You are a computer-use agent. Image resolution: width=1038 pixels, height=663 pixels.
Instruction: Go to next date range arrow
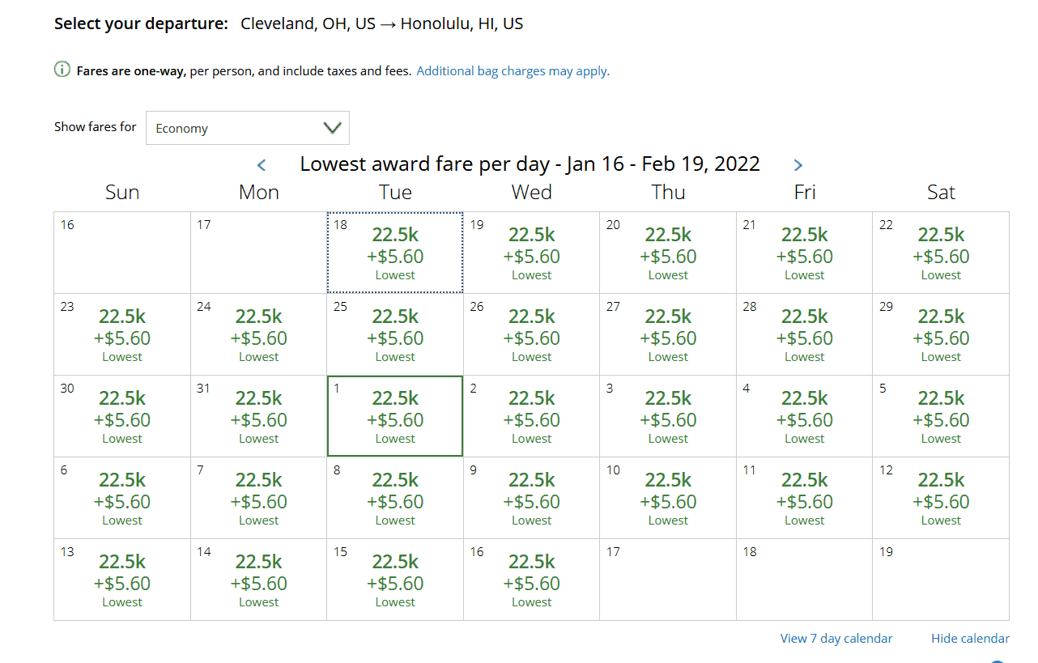(798, 165)
